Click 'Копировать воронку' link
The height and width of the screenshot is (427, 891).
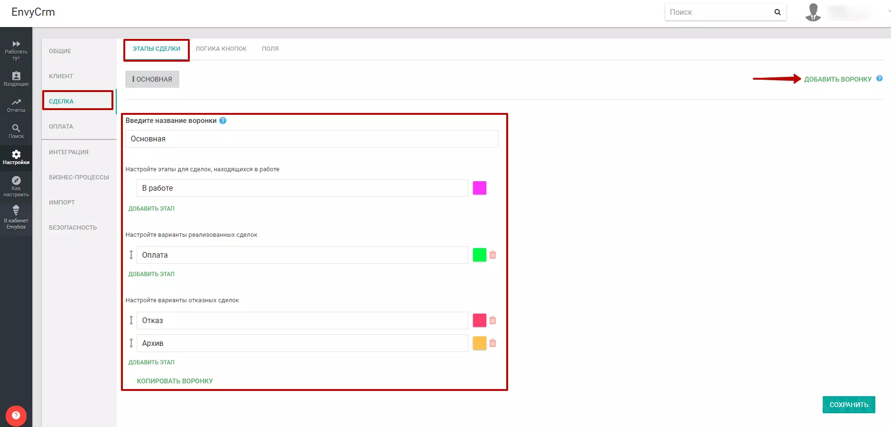pyautogui.click(x=175, y=381)
